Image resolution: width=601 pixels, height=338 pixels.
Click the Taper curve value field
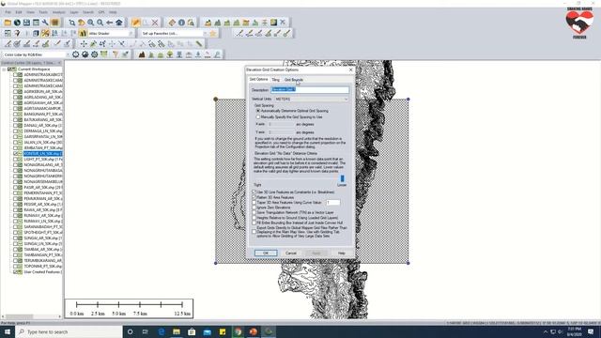tap(332, 203)
